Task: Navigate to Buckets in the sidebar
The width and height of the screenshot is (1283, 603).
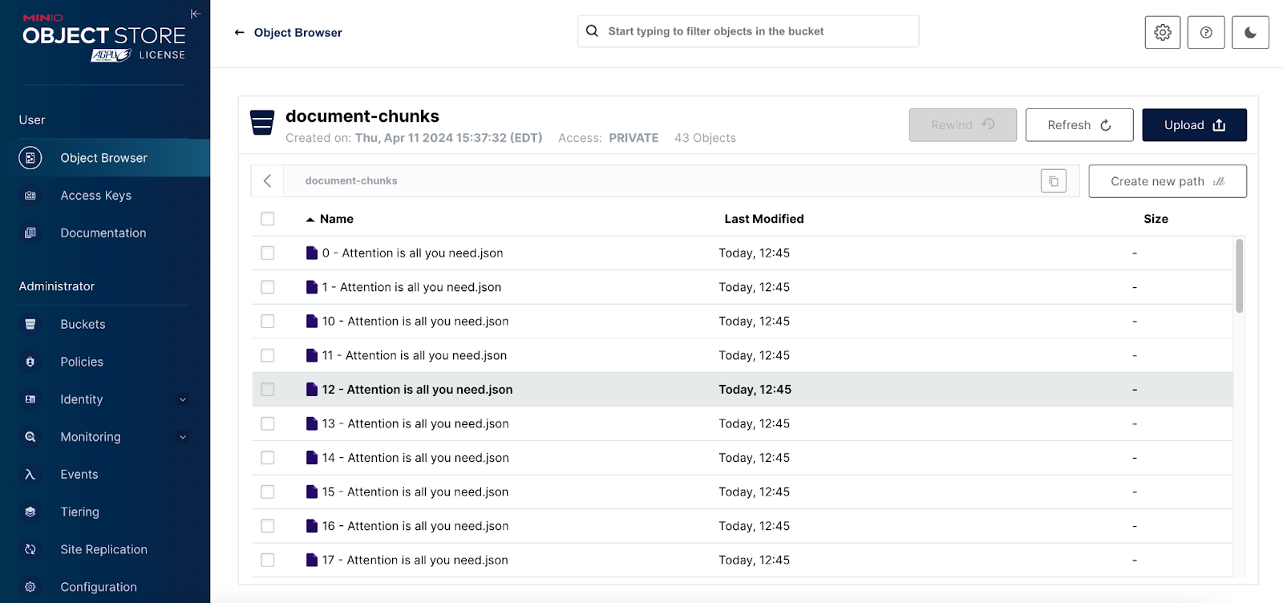Action: (x=83, y=324)
